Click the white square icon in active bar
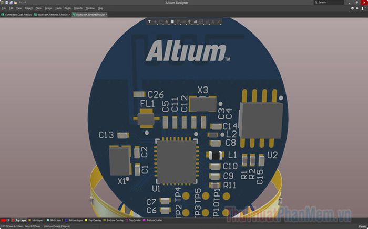 [x=172, y=22]
